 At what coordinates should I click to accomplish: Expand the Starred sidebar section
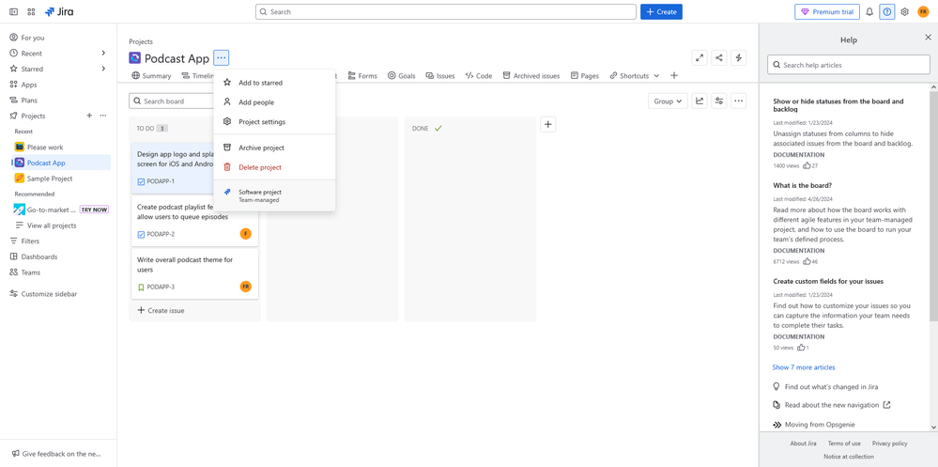pyautogui.click(x=103, y=69)
